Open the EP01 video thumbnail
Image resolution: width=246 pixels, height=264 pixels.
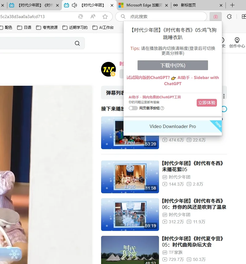click(x=130, y=133)
